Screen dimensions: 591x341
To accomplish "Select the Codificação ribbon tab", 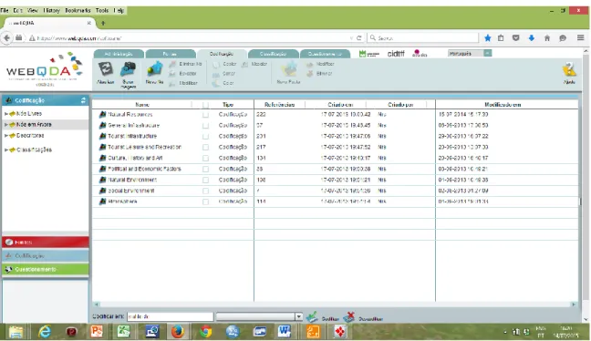I will (x=222, y=54).
